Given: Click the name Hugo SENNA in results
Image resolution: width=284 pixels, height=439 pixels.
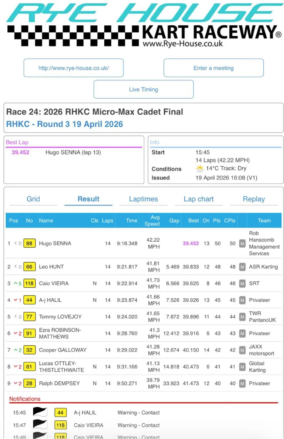Looking at the screenshot, I should (x=55, y=243).
